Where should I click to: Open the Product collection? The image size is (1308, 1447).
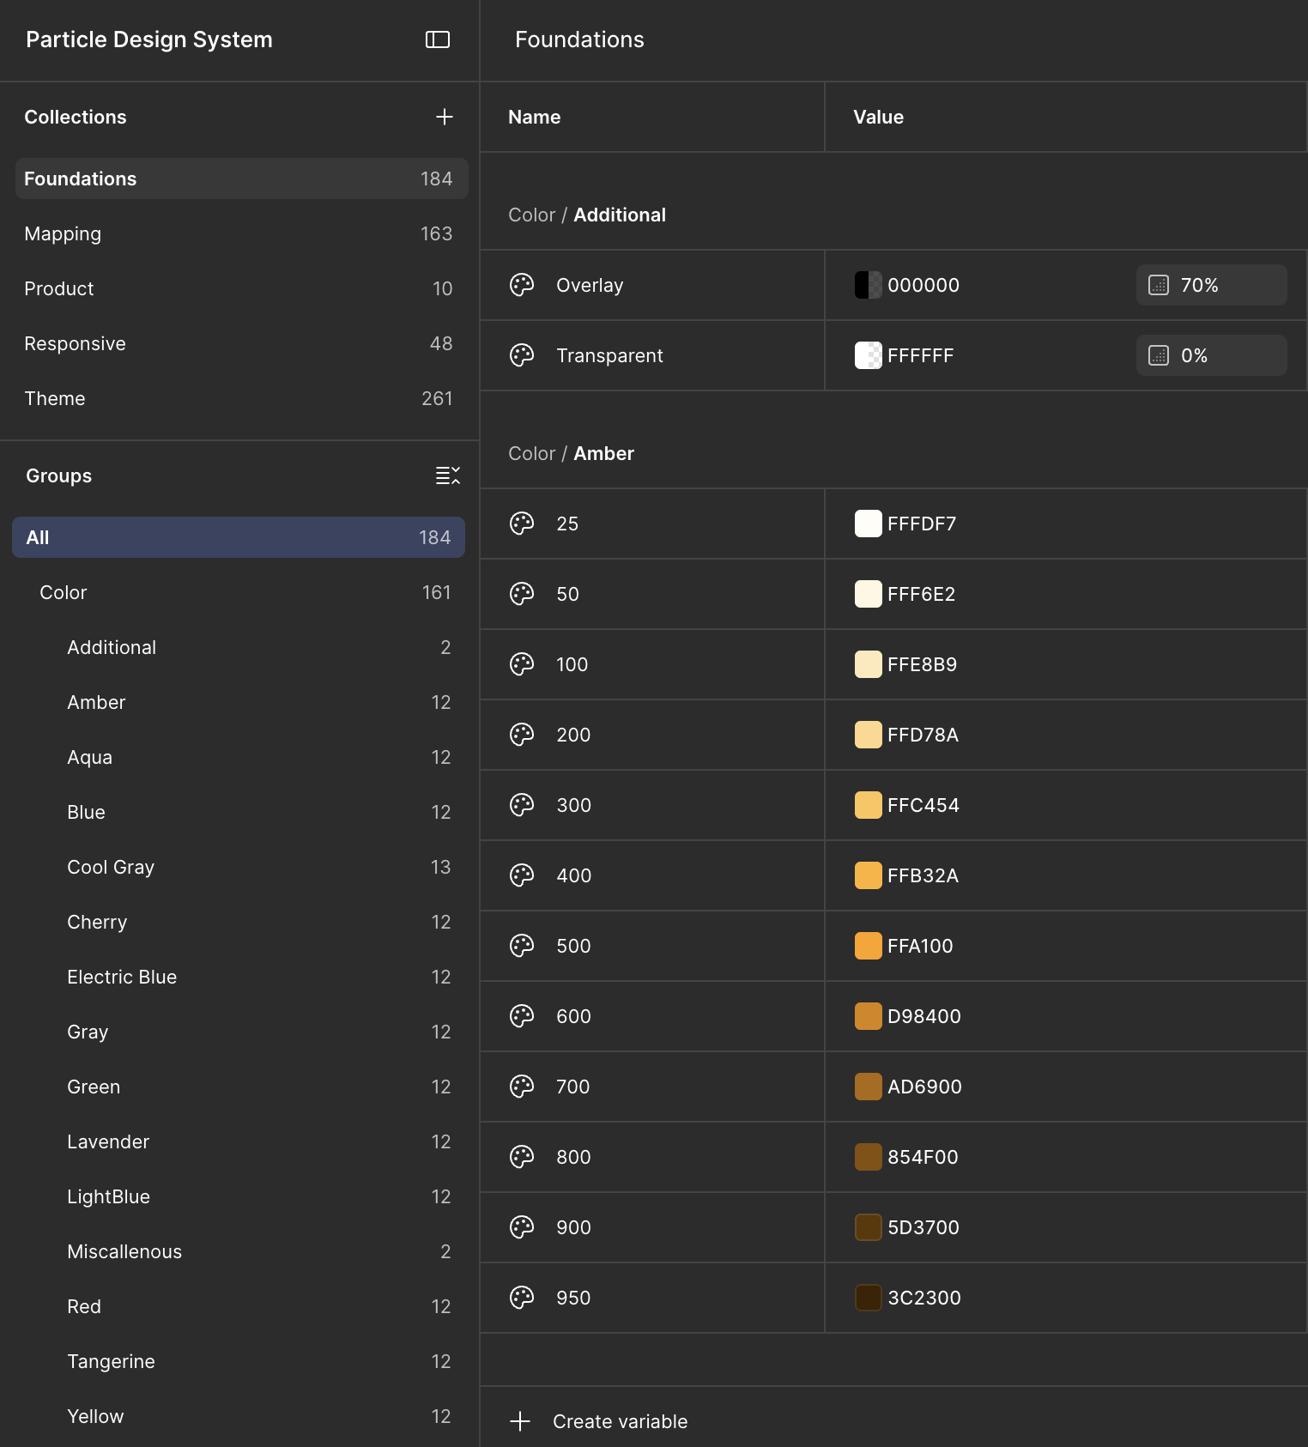click(242, 288)
